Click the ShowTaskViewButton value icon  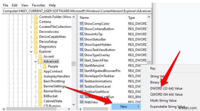click(81, 50)
